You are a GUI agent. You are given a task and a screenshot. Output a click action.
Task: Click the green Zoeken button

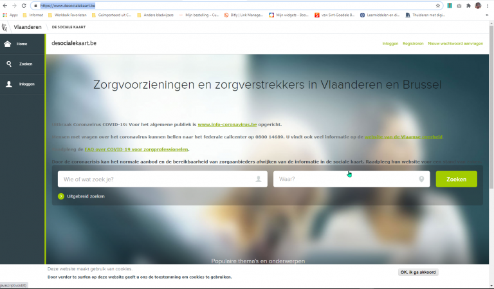pyautogui.click(x=456, y=179)
